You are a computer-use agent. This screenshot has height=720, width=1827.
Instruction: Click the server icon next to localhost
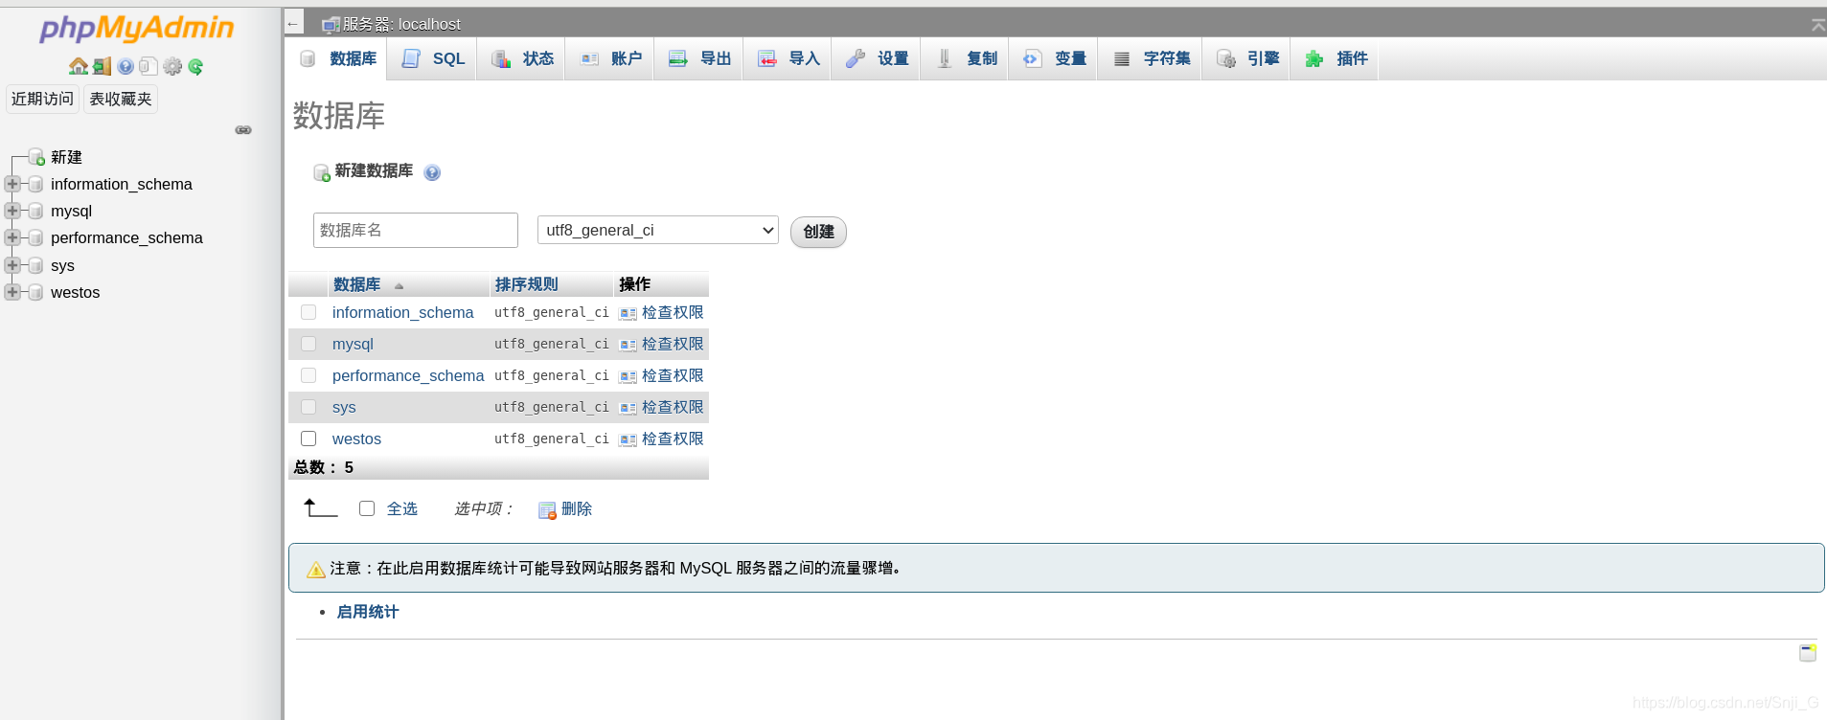point(331,24)
